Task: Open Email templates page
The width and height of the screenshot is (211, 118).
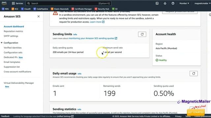Action: (x=12, y=62)
